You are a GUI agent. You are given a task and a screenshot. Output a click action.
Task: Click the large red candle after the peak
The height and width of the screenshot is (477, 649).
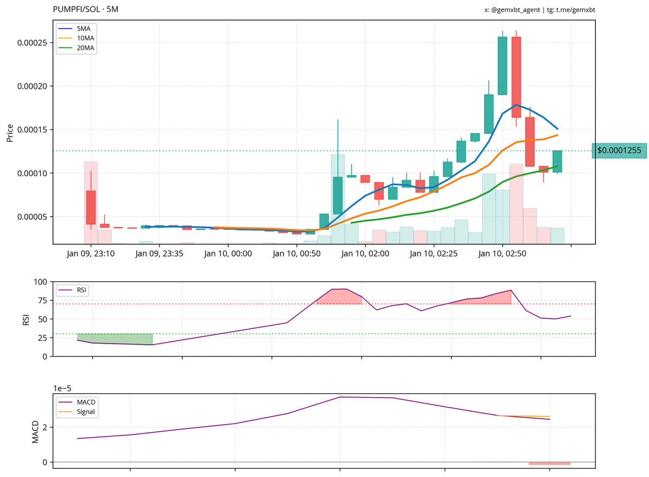[x=516, y=77]
